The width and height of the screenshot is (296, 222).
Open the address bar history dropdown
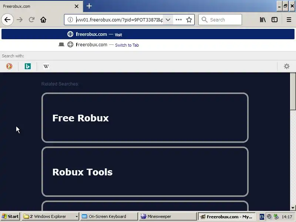coord(168,20)
